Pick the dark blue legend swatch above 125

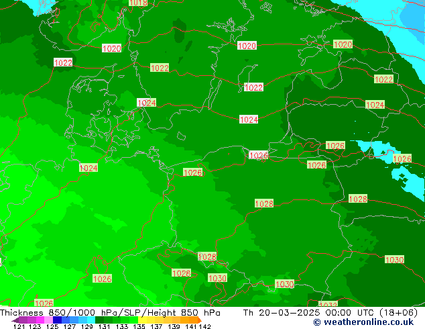click(57, 320)
